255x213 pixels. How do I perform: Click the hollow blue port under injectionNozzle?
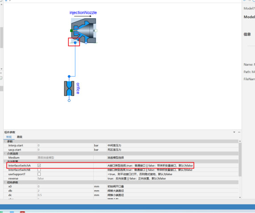(x=86, y=43)
